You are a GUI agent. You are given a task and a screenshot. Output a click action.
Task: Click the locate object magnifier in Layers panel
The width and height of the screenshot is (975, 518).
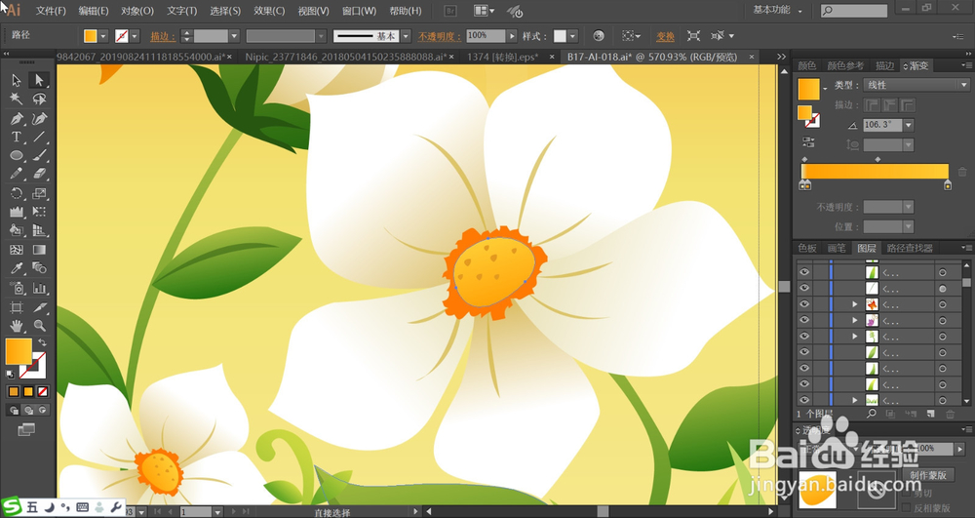[x=872, y=415]
